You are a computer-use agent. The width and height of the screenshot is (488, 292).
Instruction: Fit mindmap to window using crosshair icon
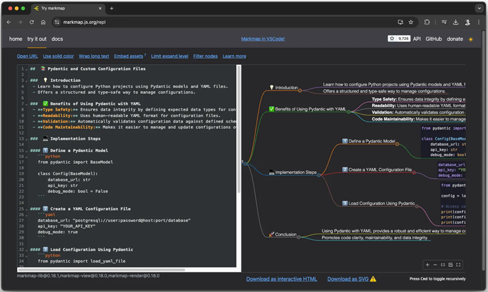click(x=443, y=265)
